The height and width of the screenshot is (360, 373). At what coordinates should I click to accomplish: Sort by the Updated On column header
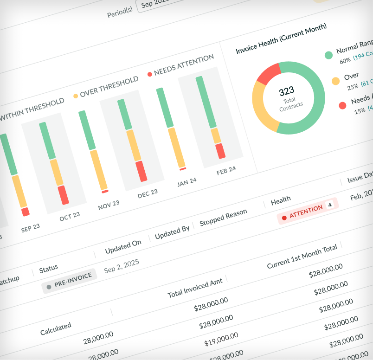coord(123,246)
